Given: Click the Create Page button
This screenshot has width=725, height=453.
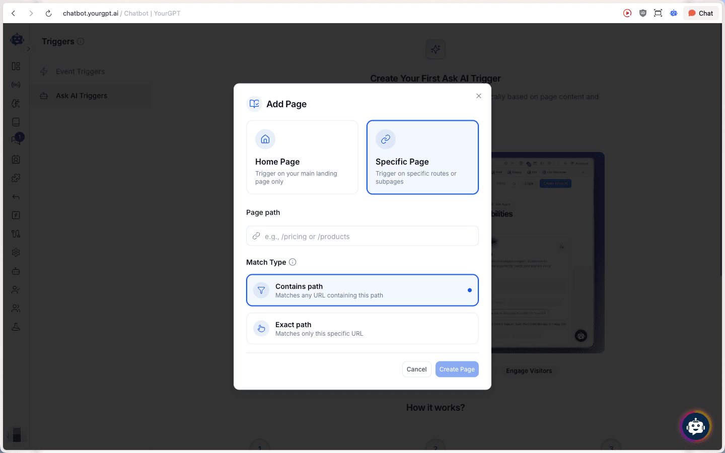Looking at the screenshot, I should 457,369.
